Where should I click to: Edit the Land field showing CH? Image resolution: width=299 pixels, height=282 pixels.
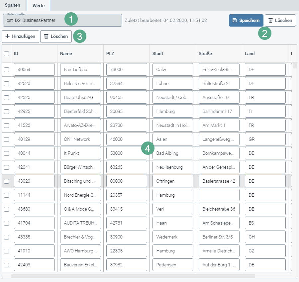point(265,237)
